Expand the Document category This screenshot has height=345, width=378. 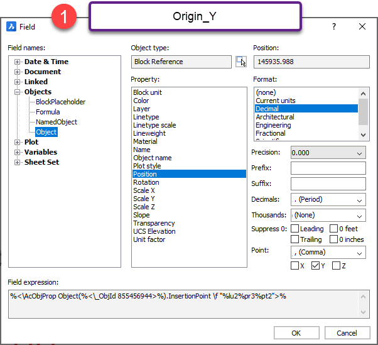[17, 72]
